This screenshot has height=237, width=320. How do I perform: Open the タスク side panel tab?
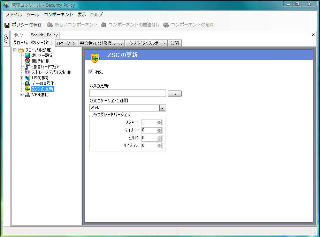pos(6,38)
